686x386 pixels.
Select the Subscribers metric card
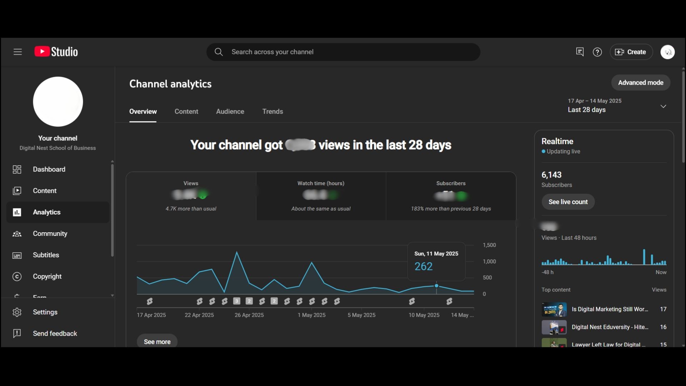(x=451, y=196)
